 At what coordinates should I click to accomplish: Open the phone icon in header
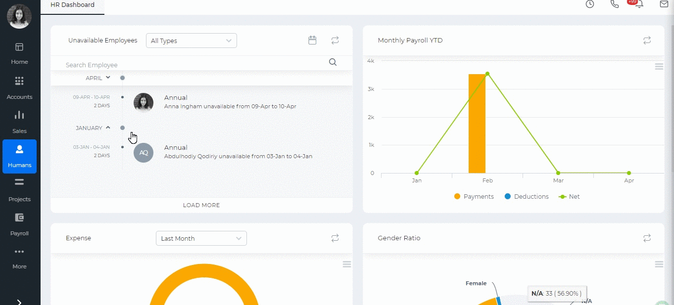(x=615, y=4)
